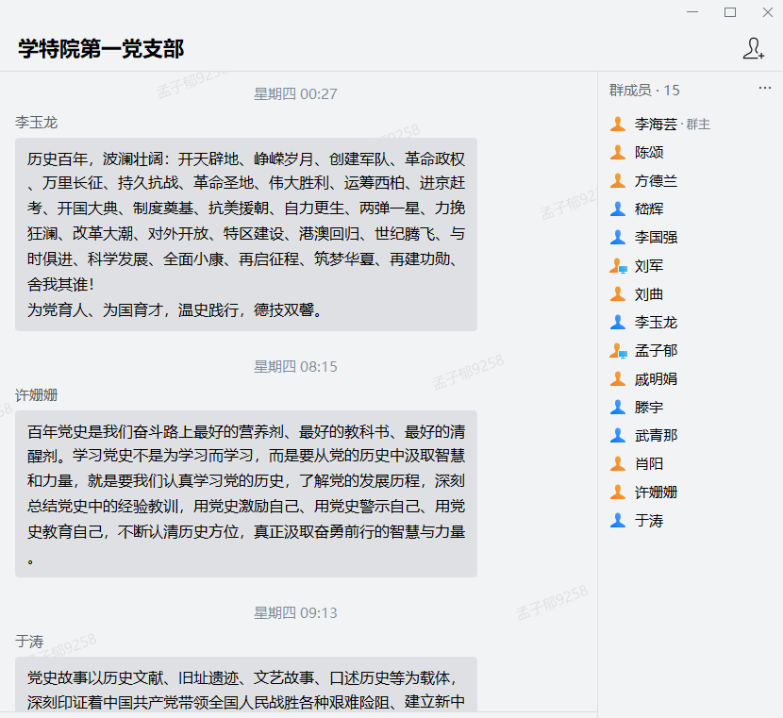
Task: Click 刘军's avatar with computer badge
Action: pyautogui.click(x=618, y=266)
